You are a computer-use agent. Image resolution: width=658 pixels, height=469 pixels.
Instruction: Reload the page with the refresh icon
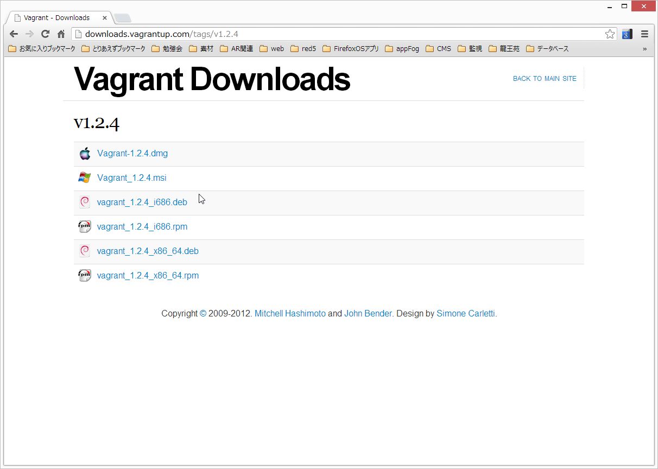tap(45, 34)
